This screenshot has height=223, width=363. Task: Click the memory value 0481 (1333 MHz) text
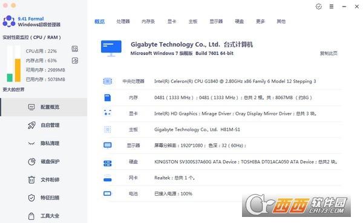233,98
